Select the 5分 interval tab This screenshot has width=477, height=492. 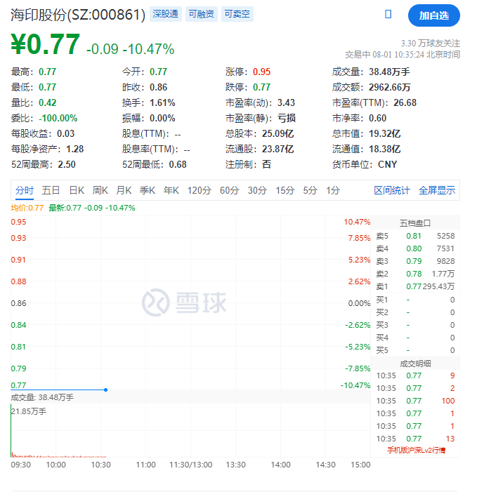(x=310, y=190)
